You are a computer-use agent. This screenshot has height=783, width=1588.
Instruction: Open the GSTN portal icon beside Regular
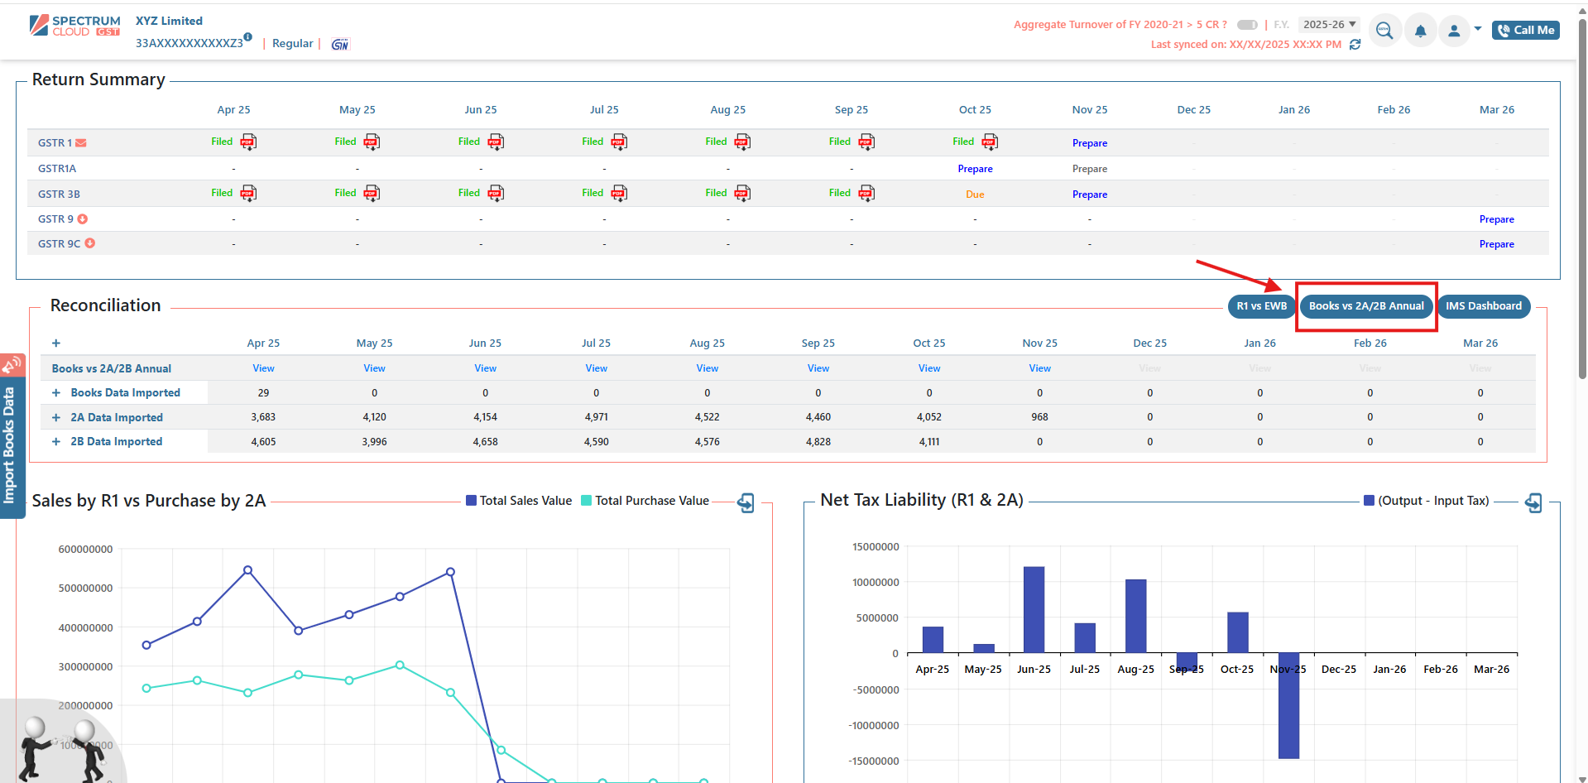coord(340,44)
